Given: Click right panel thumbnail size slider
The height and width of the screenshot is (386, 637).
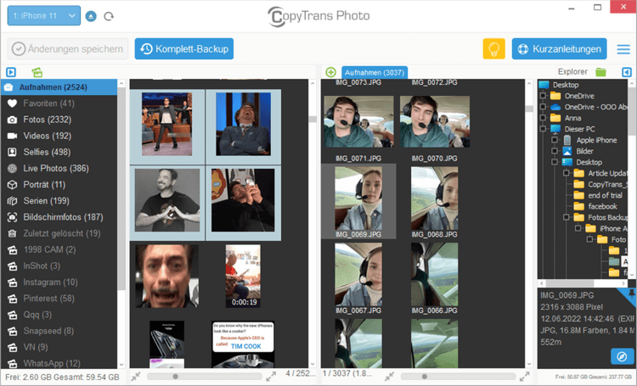Looking at the screenshot, I should (x=458, y=377).
